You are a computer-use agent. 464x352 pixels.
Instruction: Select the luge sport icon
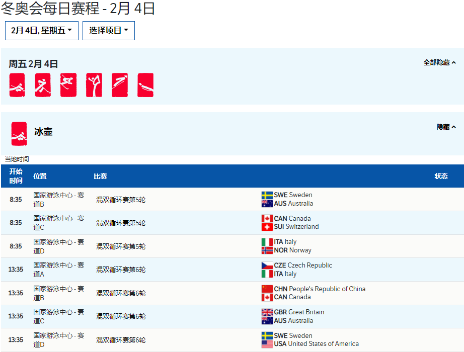[x=145, y=85]
